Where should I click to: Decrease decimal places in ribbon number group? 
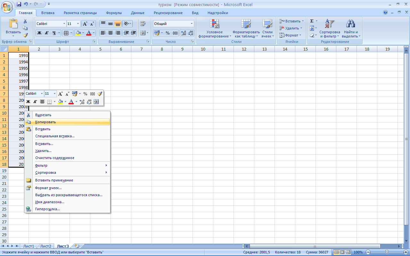click(191, 33)
